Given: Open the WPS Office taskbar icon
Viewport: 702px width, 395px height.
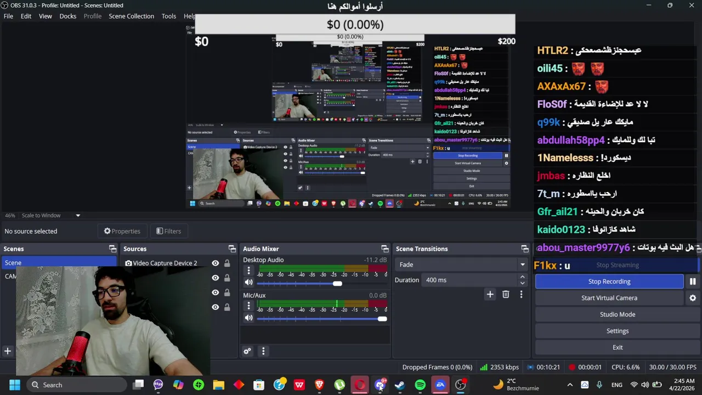Looking at the screenshot, I should pyautogui.click(x=299, y=385).
